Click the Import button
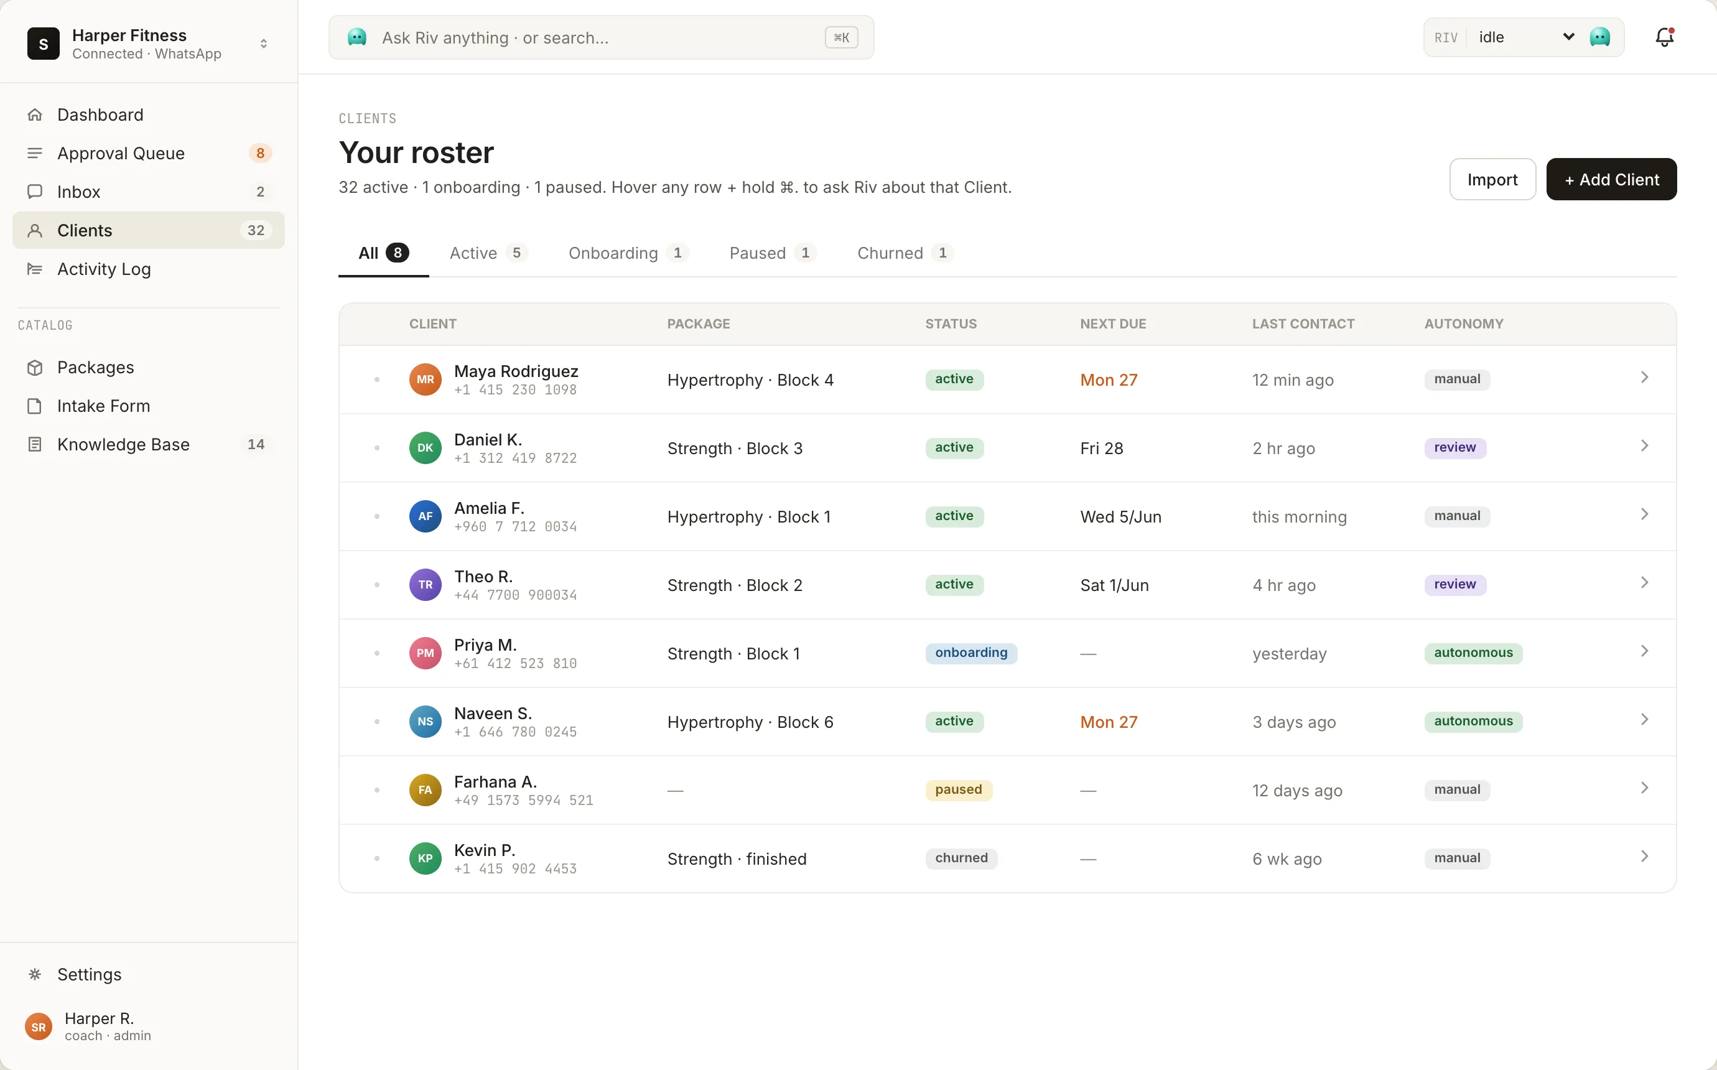 tap(1492, 180)
